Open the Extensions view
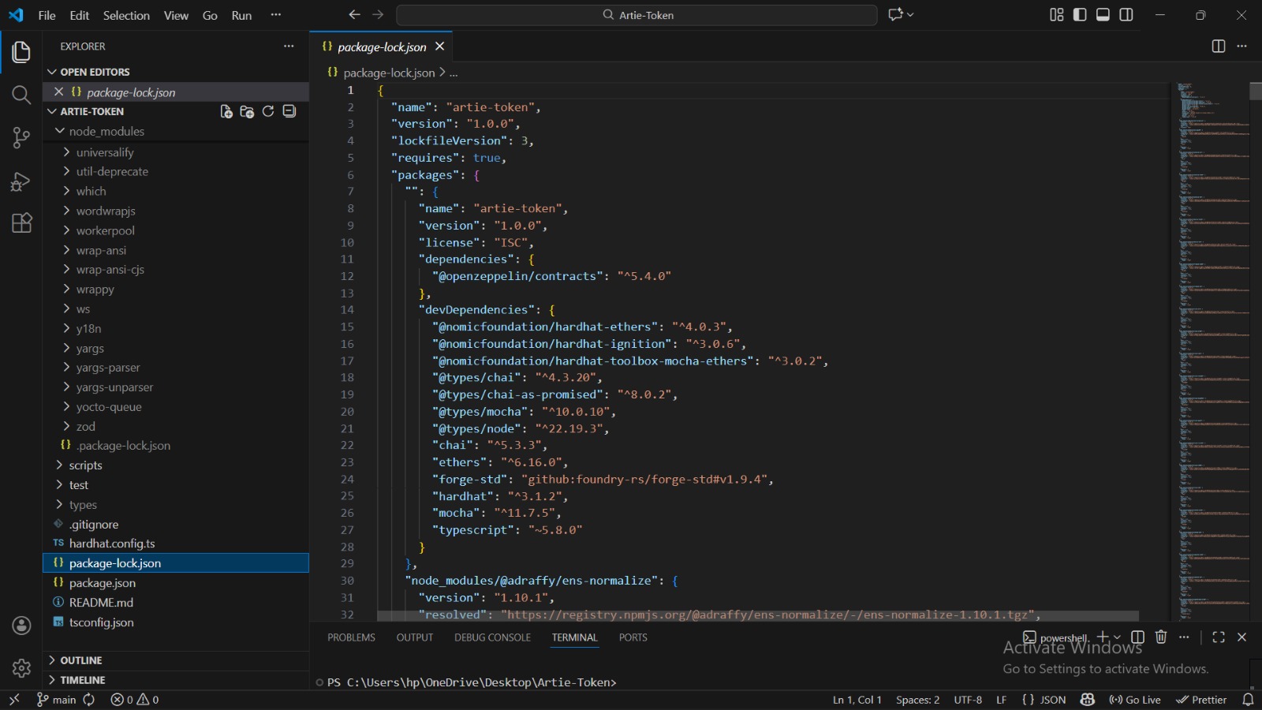This screenshot has width=1262, height=710. (x=21, y=223)
